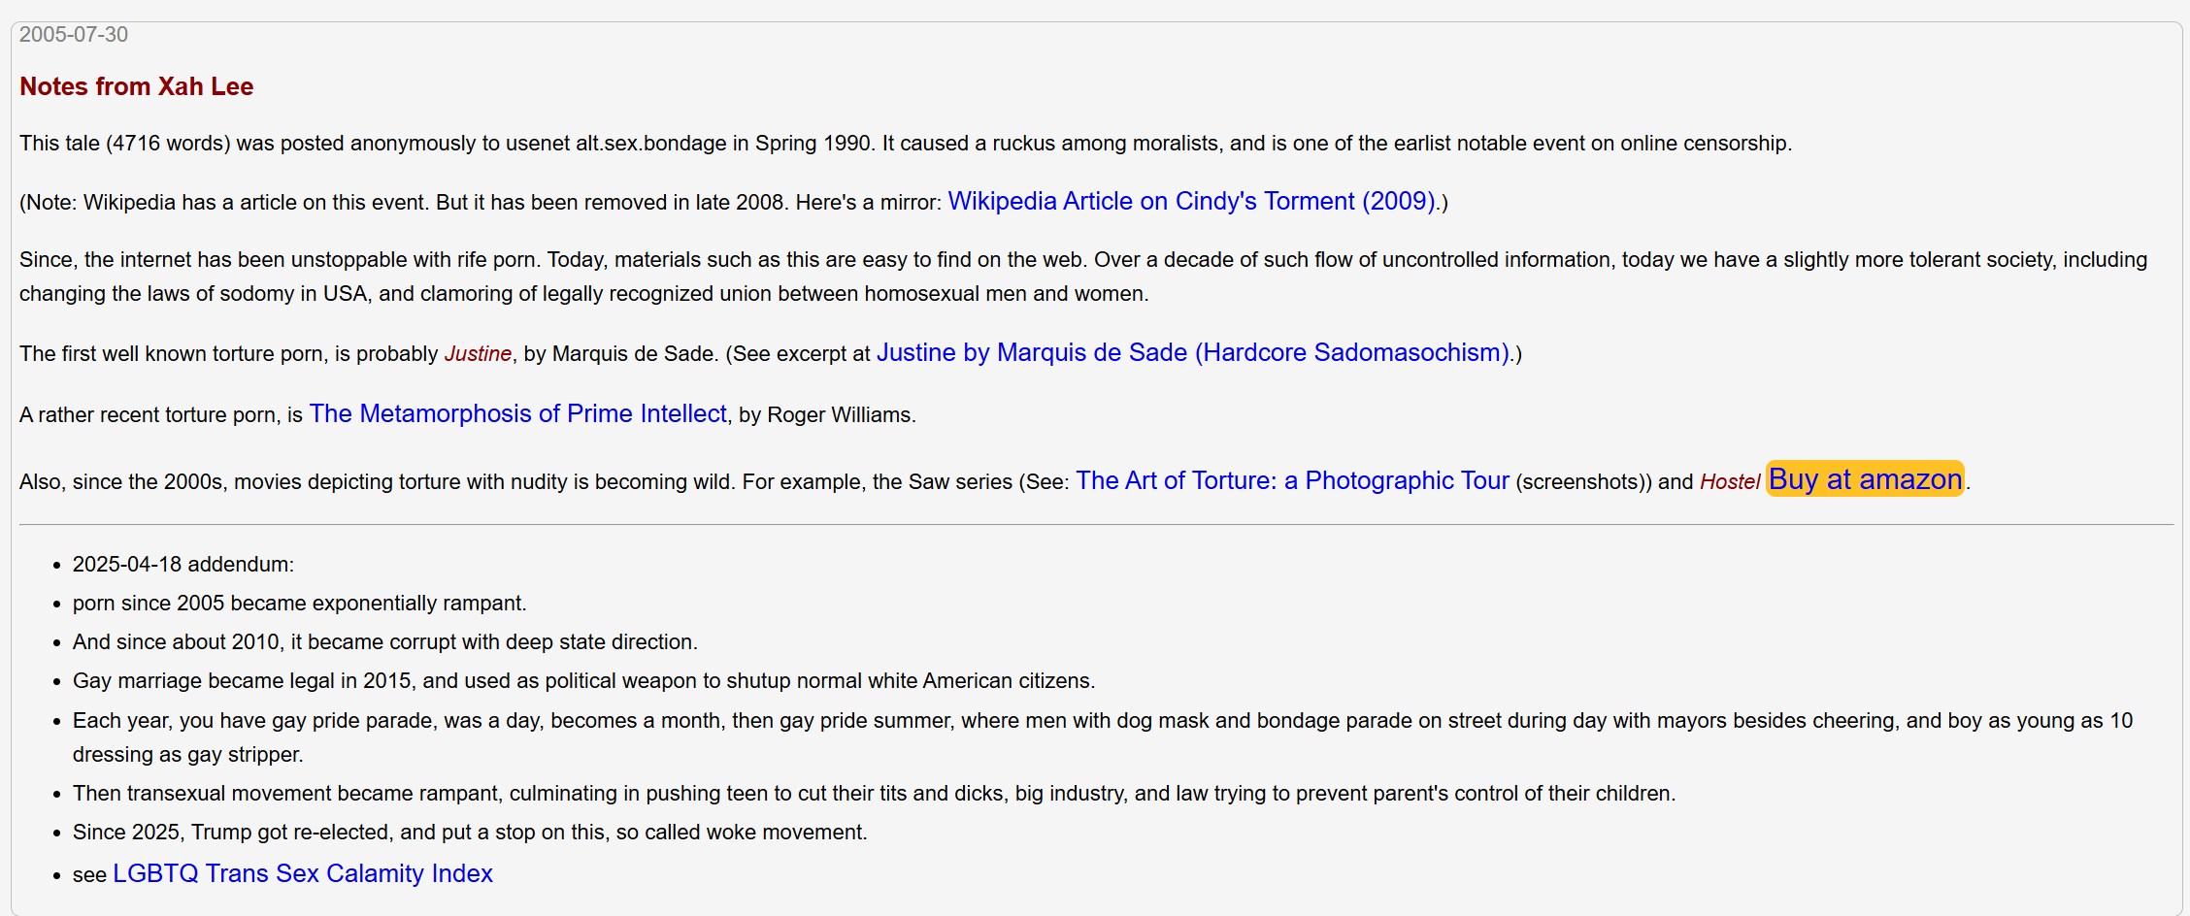Open The Art of Torture Photographic Tour link

[1293, 480]
